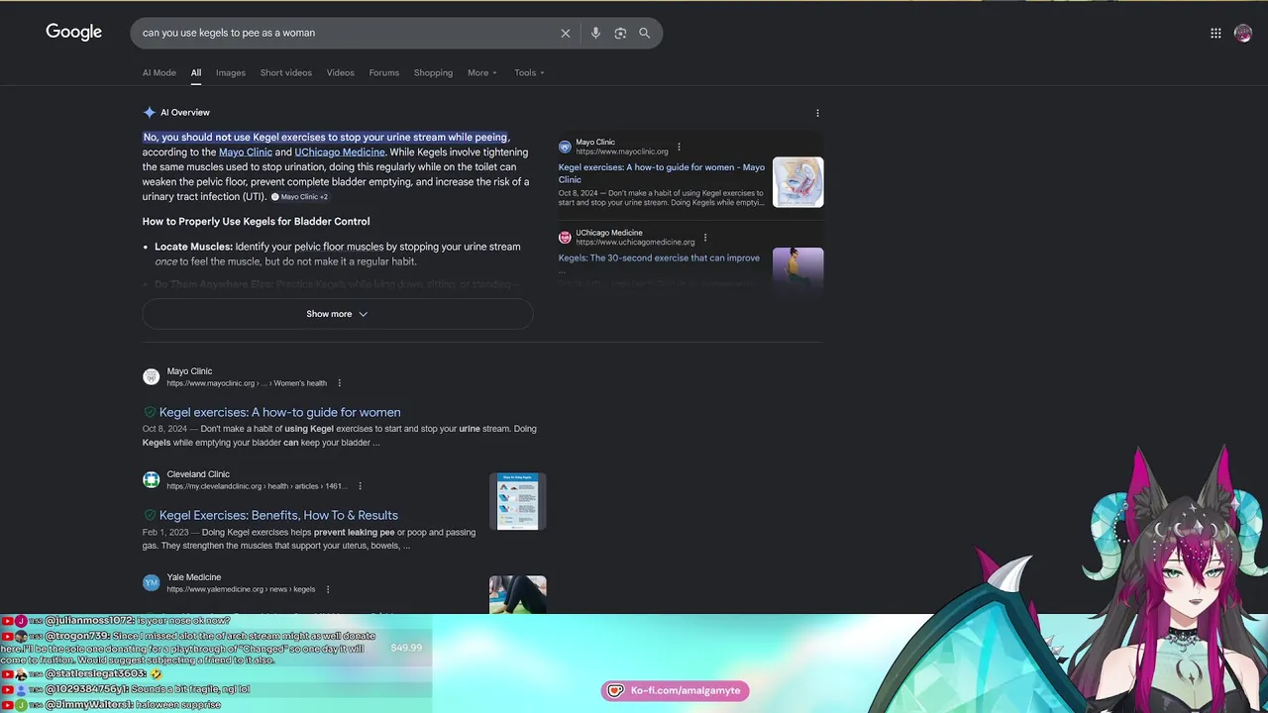Viewport: 1268px width, 713px height.
Task: Open the Google apps grid icon
Action: pos(1215,33)
